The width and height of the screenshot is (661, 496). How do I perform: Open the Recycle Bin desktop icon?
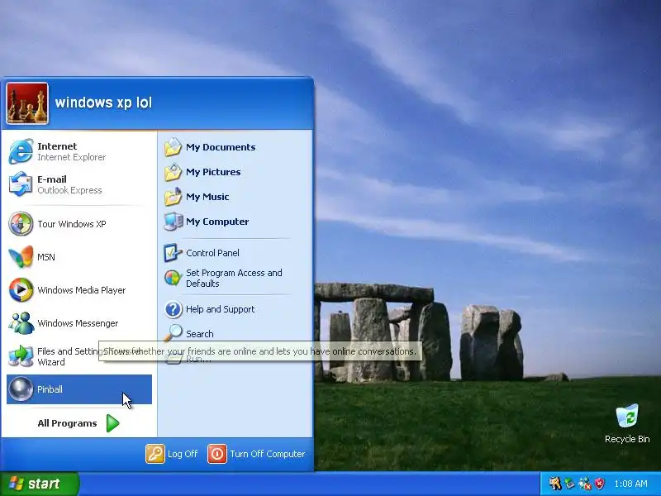pyautogui.click(x=627, y=416)
